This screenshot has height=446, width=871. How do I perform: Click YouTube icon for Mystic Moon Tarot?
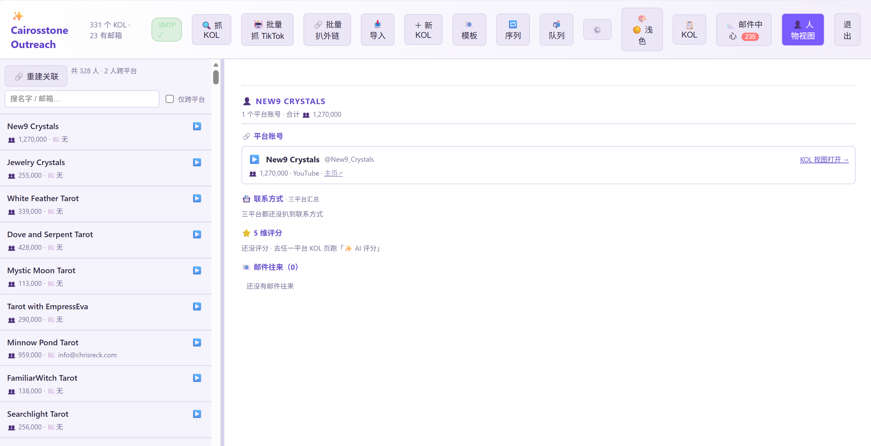click(x=197, y=270)
